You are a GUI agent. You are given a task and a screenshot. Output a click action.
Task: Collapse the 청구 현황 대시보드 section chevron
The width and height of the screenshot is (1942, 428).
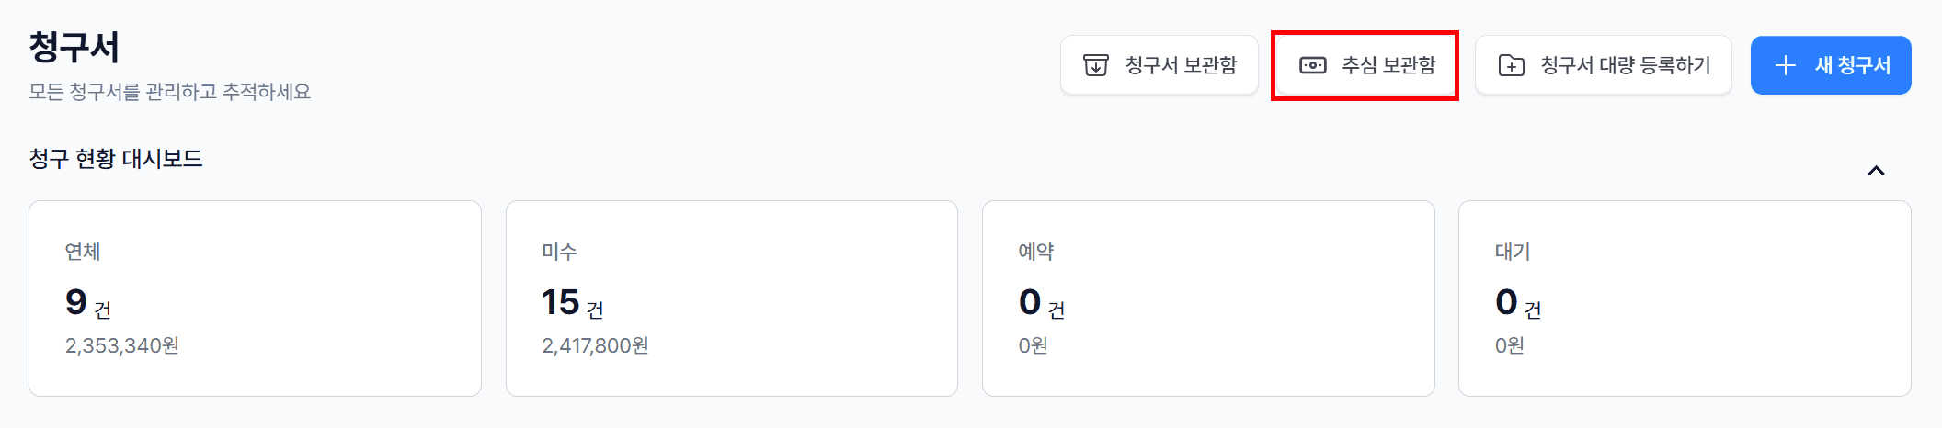pyautogui.click(x=1876, y=171)
